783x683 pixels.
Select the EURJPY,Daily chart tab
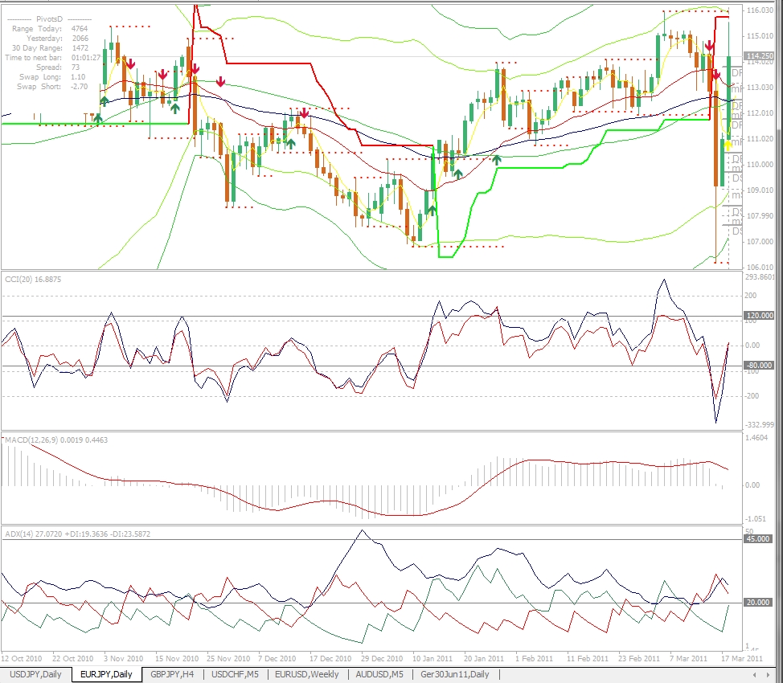(106, 674)
